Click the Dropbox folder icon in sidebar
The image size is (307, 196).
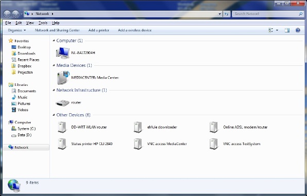coord(13,66)
